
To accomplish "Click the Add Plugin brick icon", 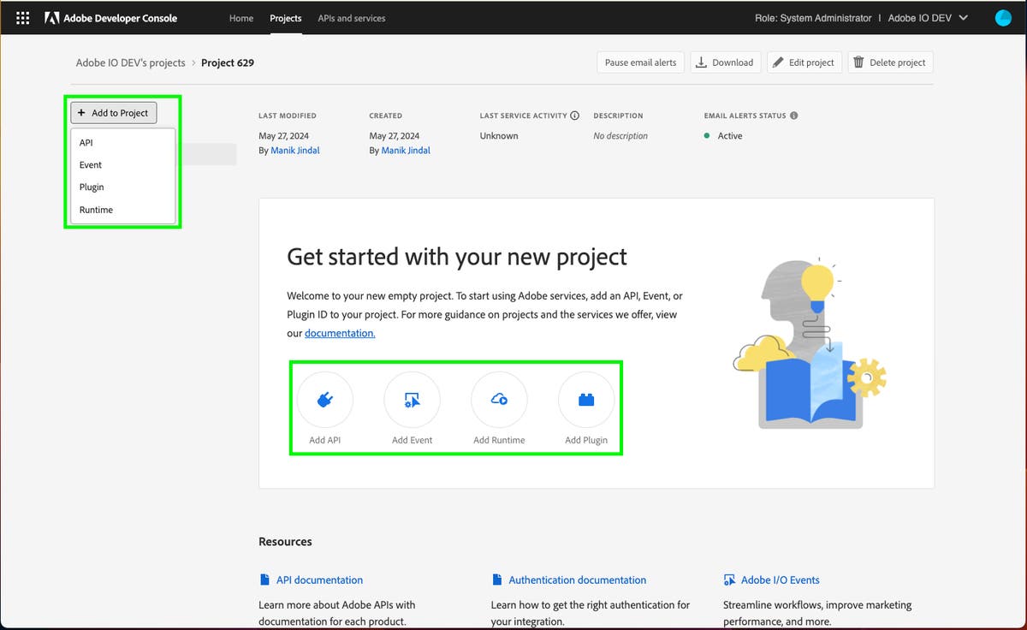I will pos(586,400).
